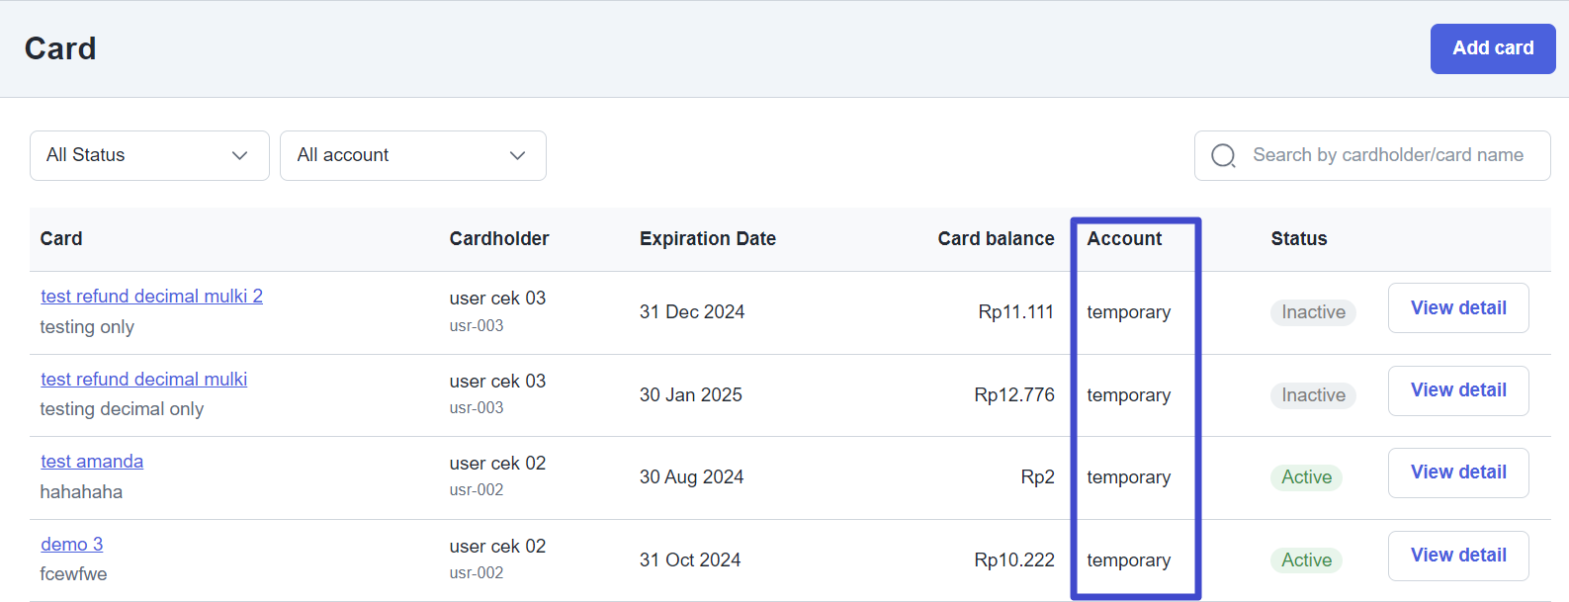Click the Expiration Date column header
Image resolution: width=1569 pixels, height=602 pixels.
point(707,239)
